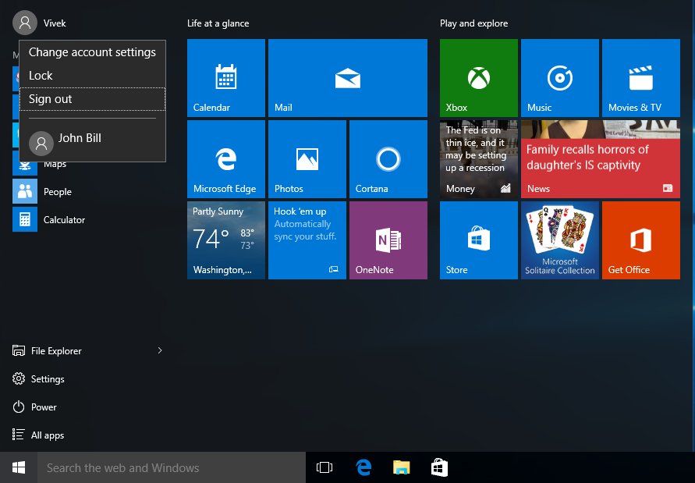The width and height of the screenshot is (695, 483).
Task: Open OneNote from its tile
Action: pos(388,240)
